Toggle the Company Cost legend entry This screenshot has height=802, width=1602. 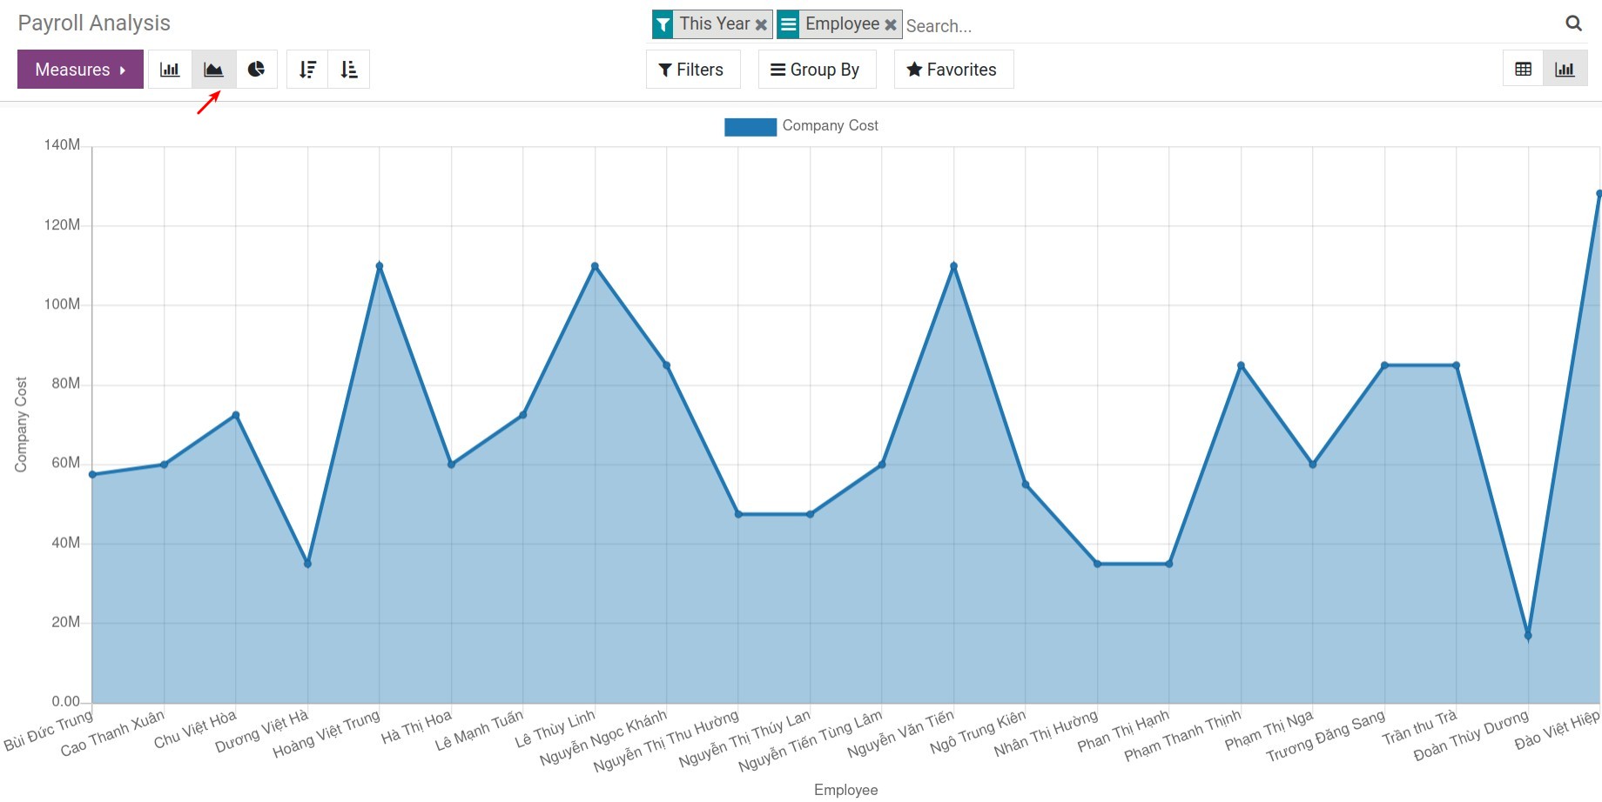click(800, 126)
